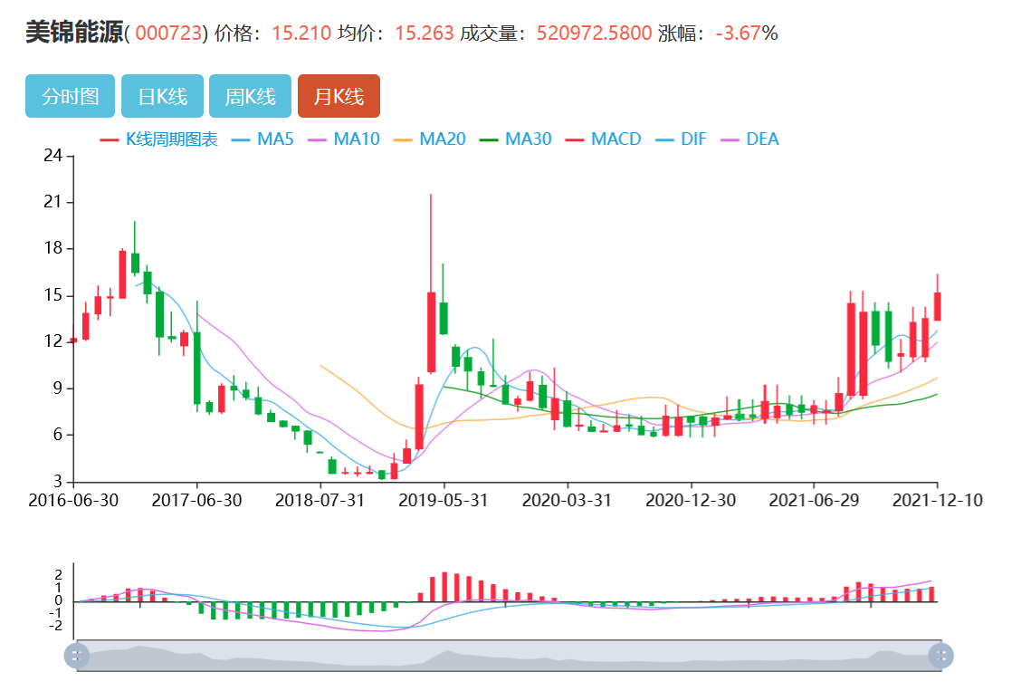Click the right zoom slider handle
The height and width of the screenshot is (691, 1021).
[941, 655]
